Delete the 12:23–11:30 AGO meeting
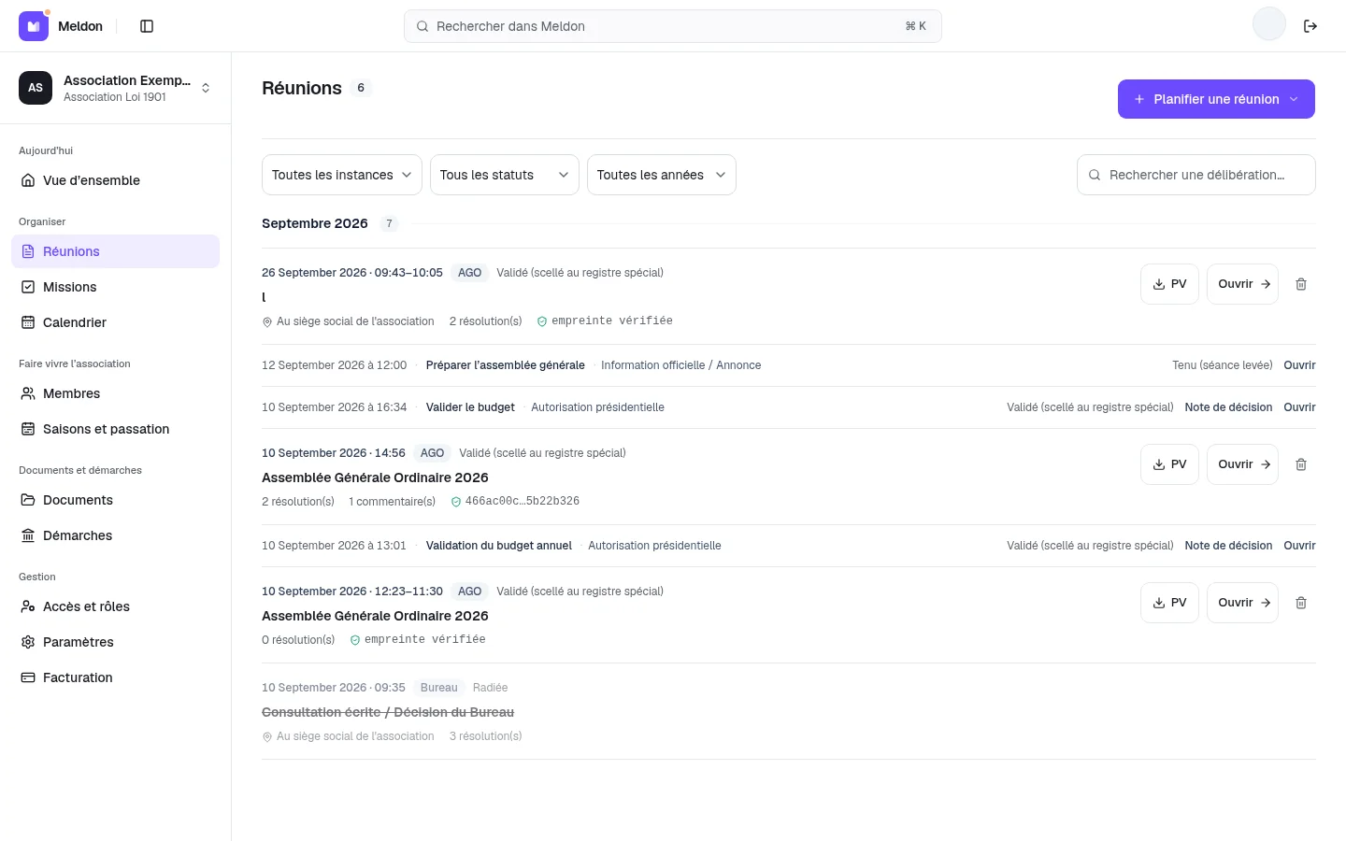 (x=1301, y=603)
